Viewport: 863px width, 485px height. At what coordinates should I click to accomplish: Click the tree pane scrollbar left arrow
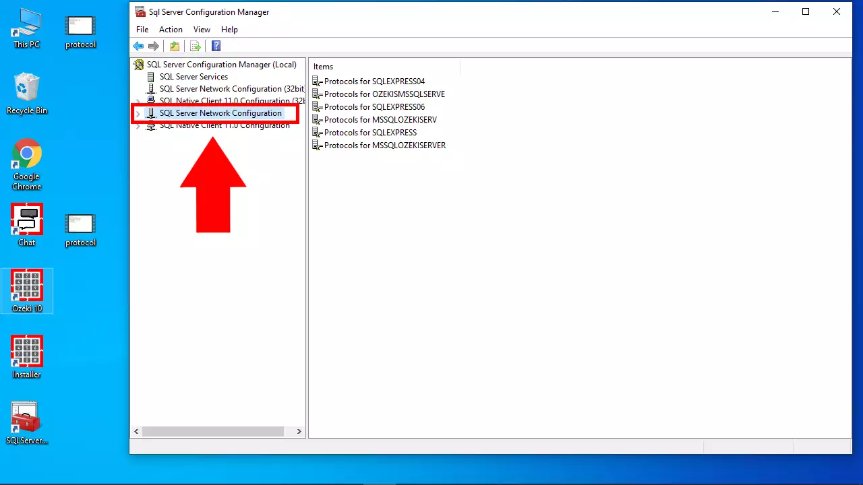tap(136, 432)
